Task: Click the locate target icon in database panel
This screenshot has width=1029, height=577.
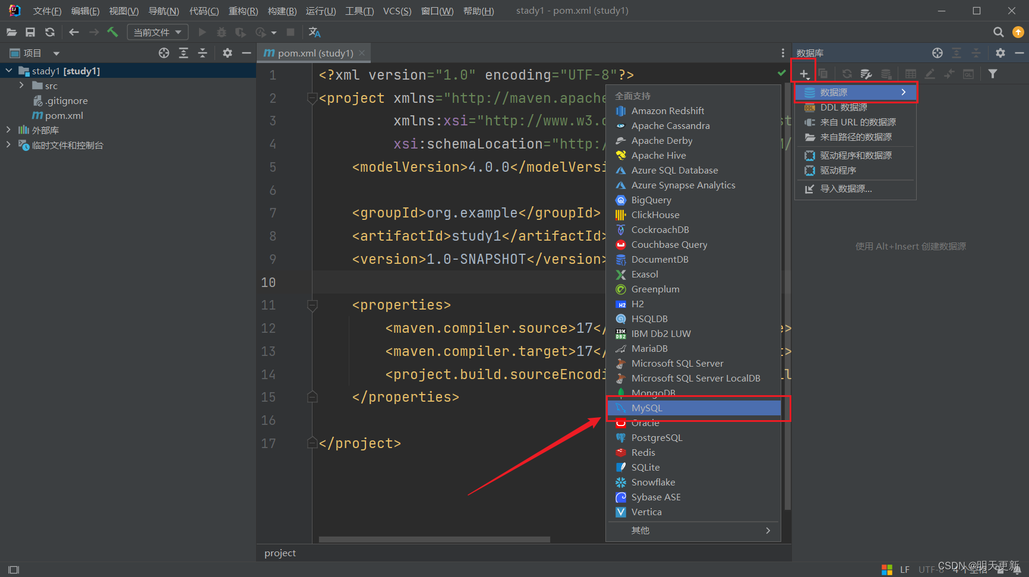Action: (938, 53)
